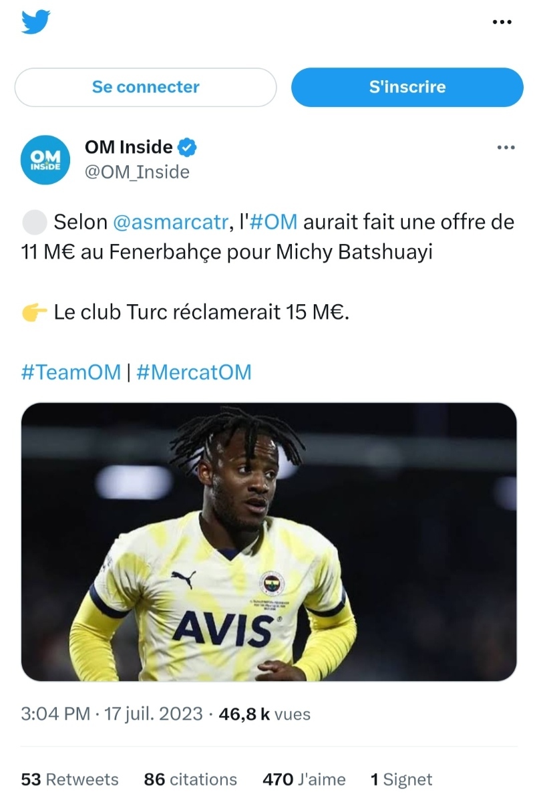Open the @OM_Inside handle link

point(137,172)
